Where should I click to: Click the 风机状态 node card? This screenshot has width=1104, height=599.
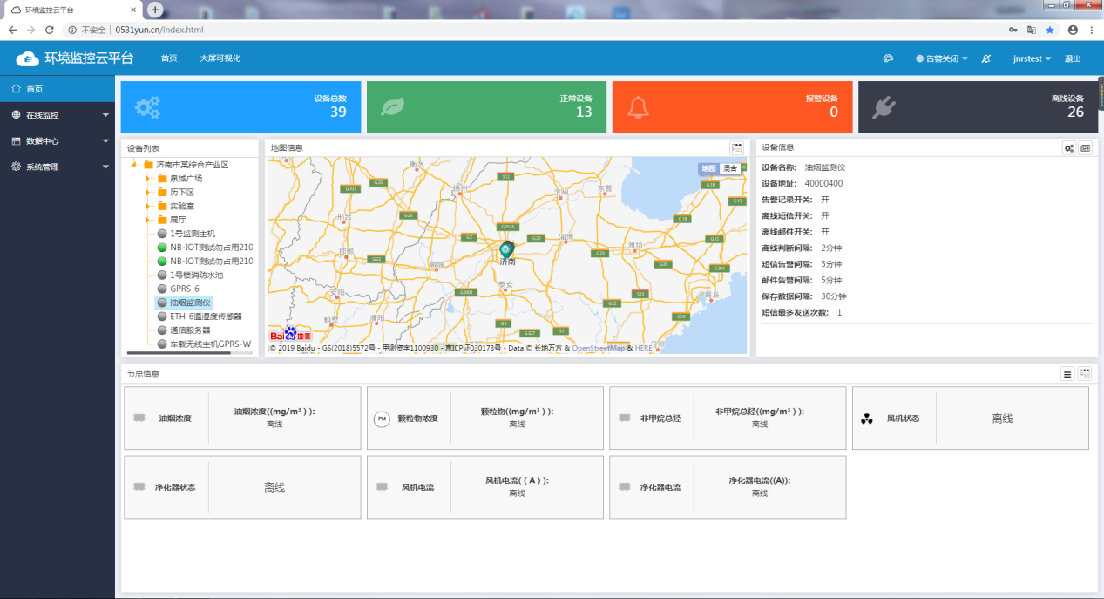[x=970, y=419]
